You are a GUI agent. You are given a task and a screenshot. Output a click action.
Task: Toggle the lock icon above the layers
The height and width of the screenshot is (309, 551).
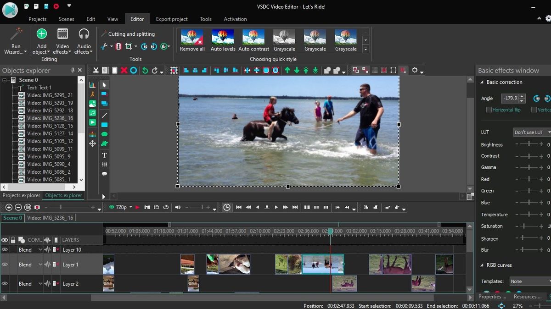[13, 240]
